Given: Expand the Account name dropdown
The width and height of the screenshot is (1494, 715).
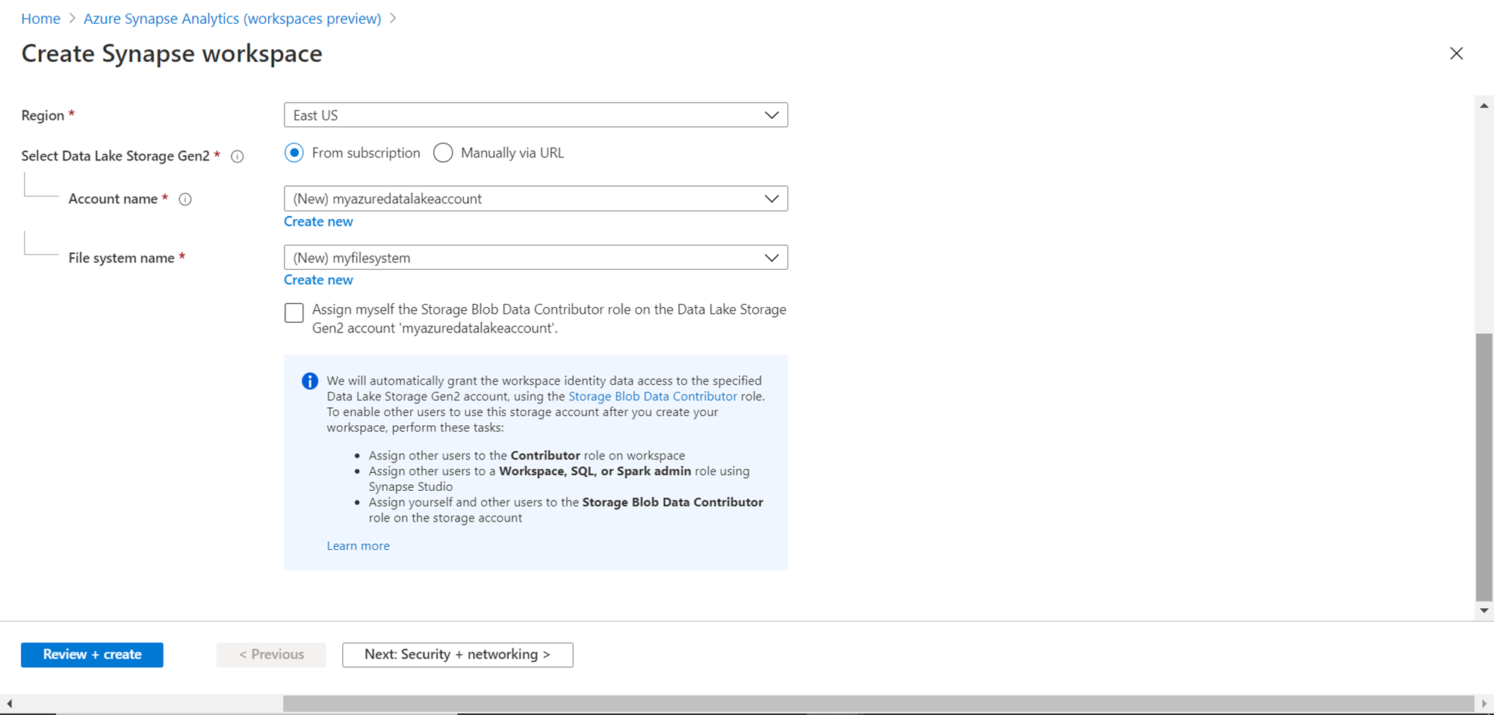Looking at the screenshot, I should click(536, 199).
